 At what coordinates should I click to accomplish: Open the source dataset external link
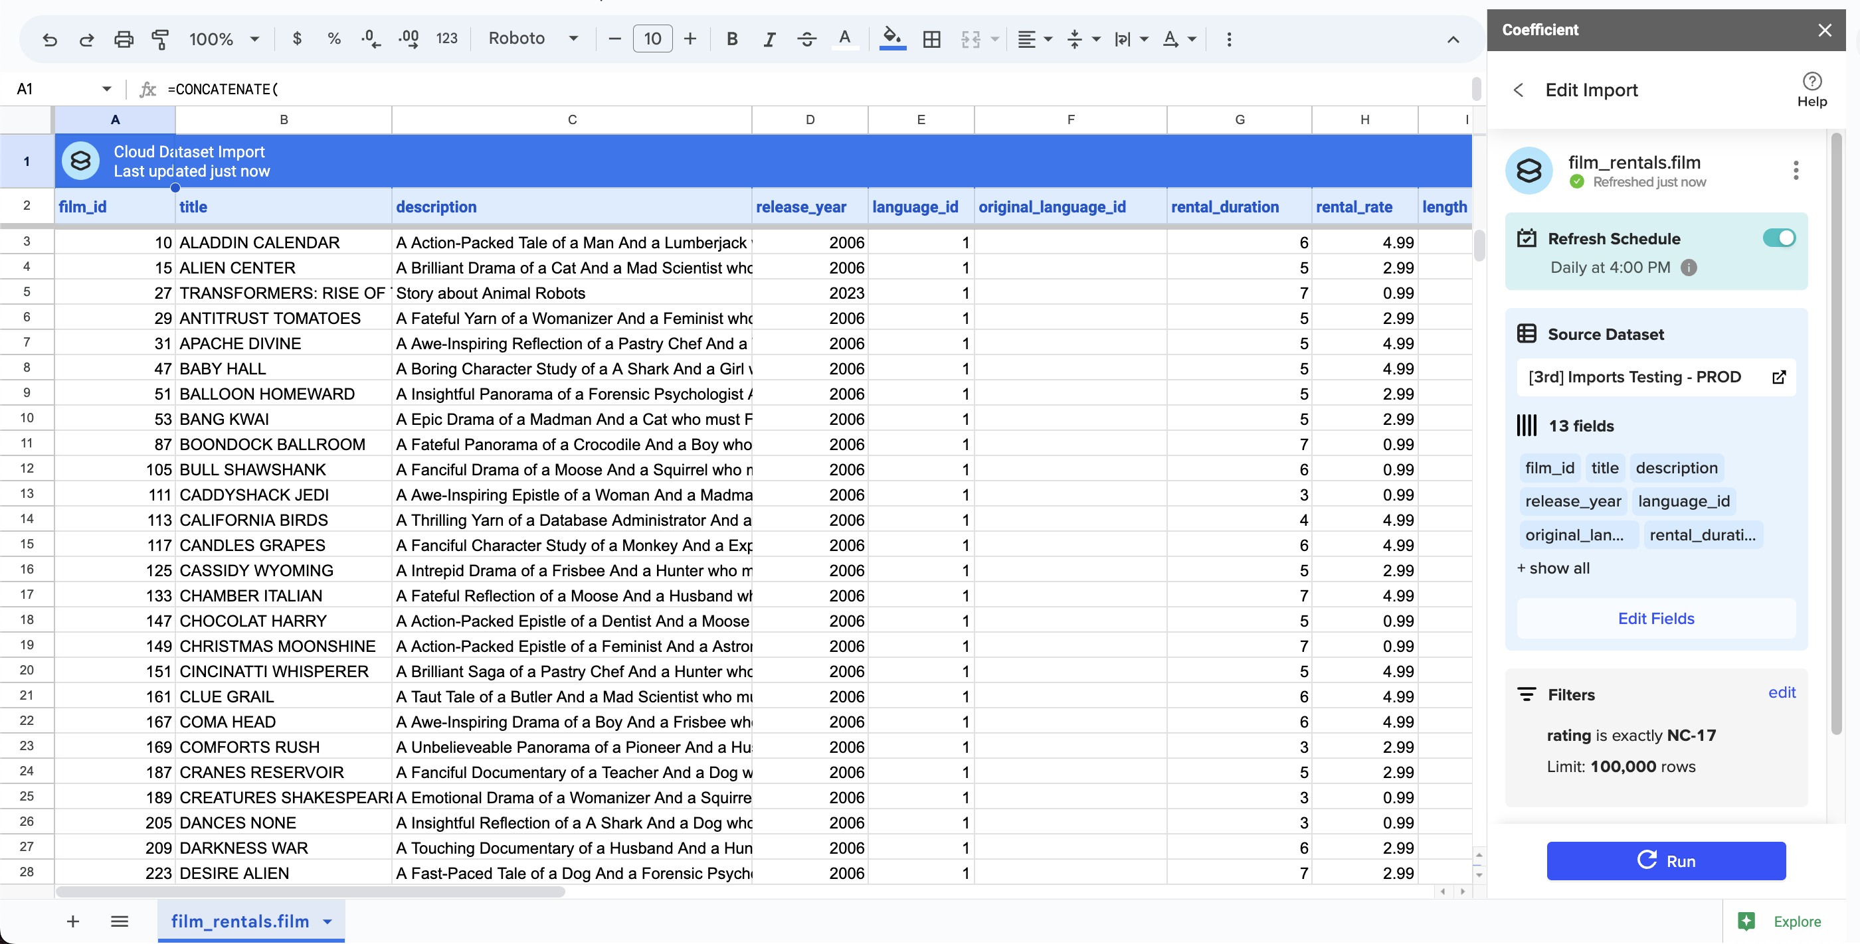click(x=1779, y=376)
